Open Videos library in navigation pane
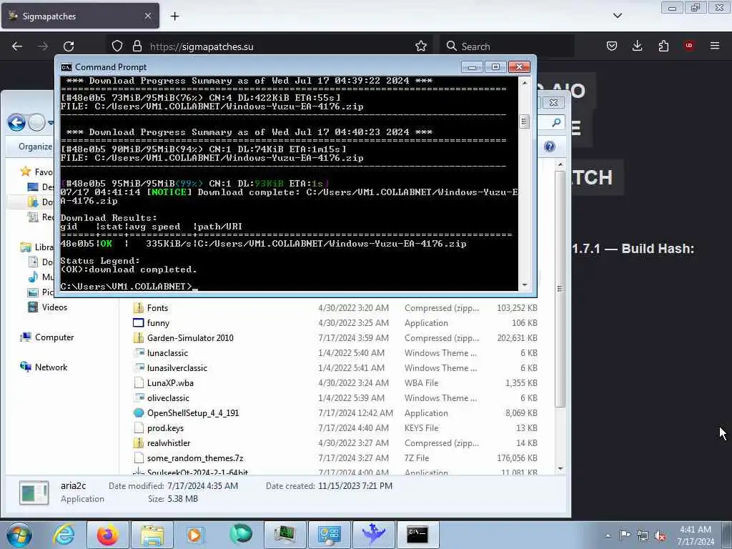The width and height of the screenshot is (732, 549). point(48,307)
